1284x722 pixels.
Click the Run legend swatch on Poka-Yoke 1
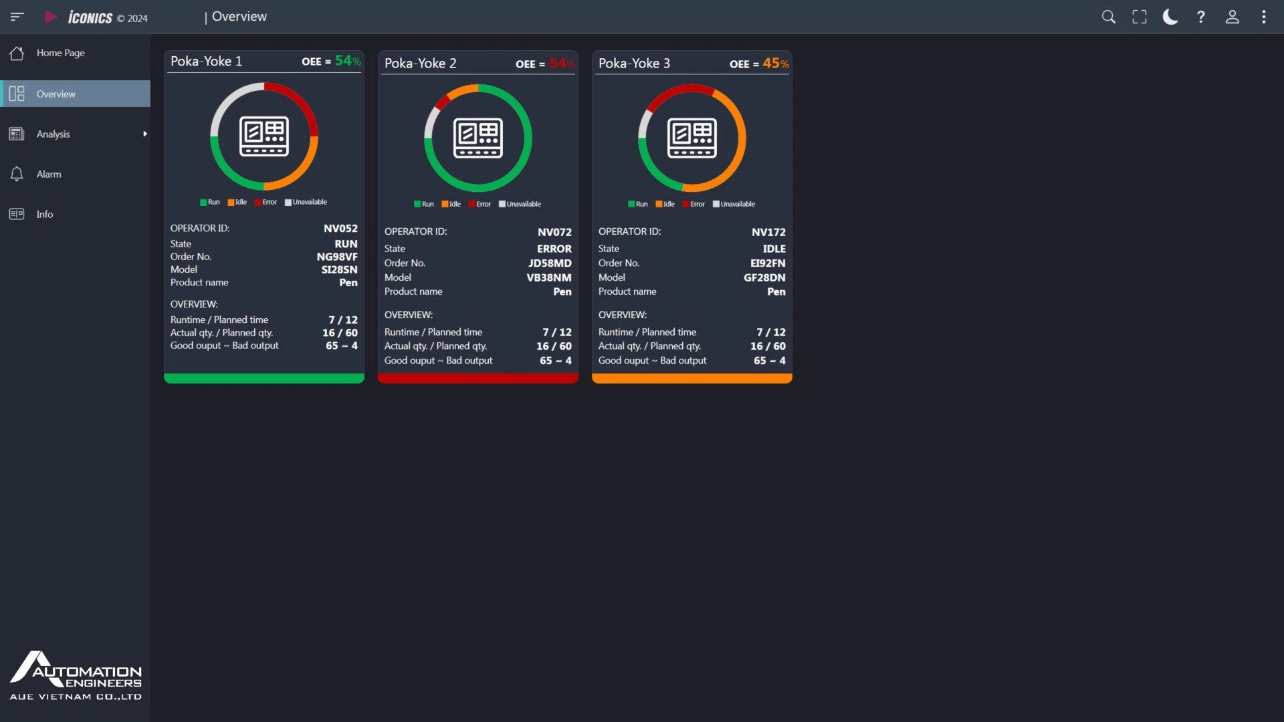pos(203,202)
